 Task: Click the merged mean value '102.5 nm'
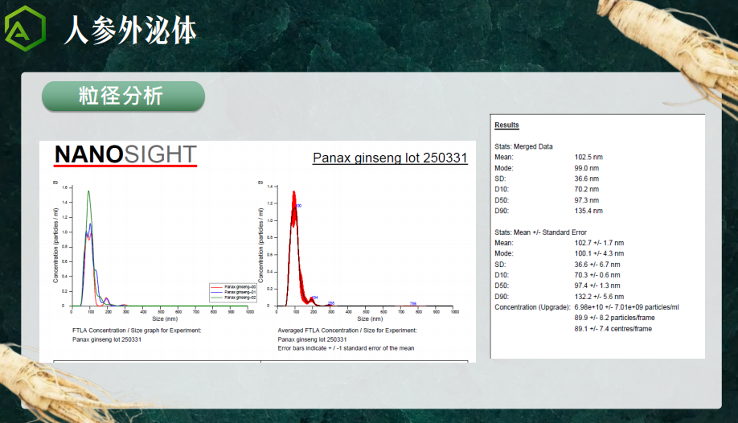point(588,157)
